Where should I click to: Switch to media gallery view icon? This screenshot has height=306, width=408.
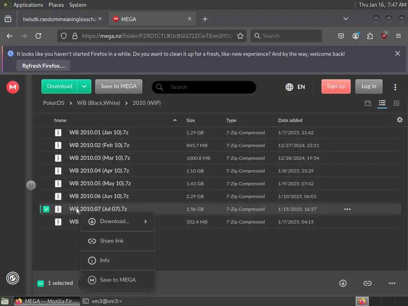click(x=368, y=103)
